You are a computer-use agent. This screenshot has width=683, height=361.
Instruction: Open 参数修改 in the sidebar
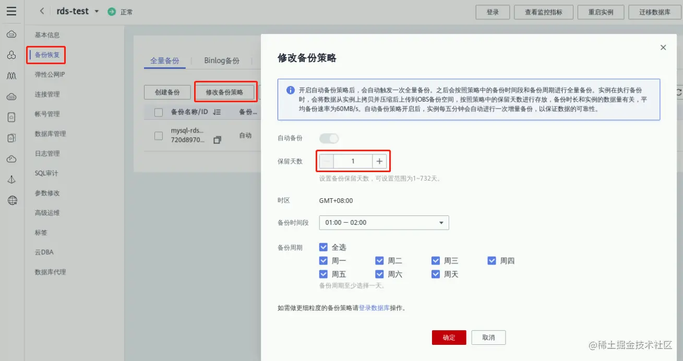47,193
